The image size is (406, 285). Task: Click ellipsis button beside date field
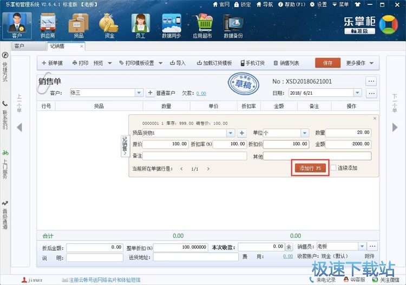tap(371, 93)
